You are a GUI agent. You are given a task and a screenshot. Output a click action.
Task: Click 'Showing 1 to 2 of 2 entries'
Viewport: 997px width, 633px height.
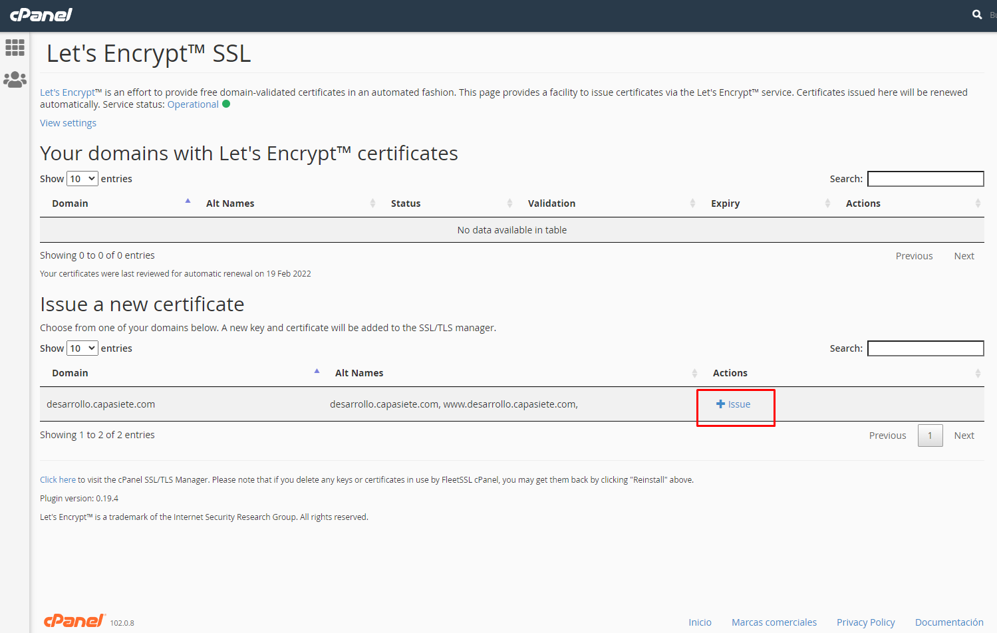click(x=97, y=435)
